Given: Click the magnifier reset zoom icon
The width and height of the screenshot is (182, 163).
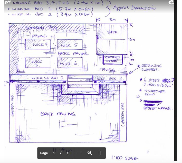Looking at the screenshot, I should pyautogui.click(x=90, y=153).
